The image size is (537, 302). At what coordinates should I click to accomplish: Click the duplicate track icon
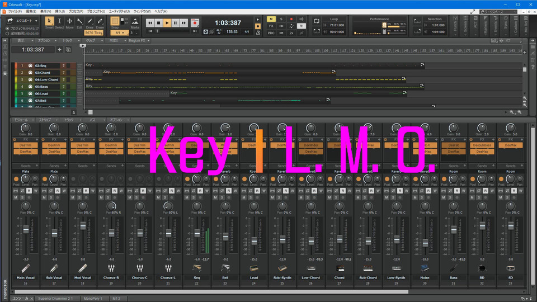point(68,50)
